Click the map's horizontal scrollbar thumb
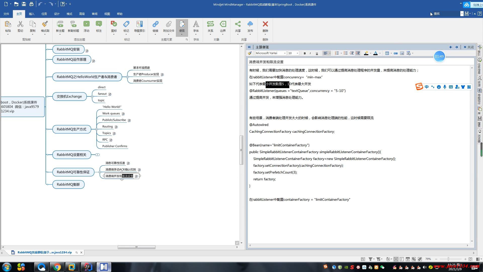483x272 pixels. pyautogui.click(x=136, y=247)
